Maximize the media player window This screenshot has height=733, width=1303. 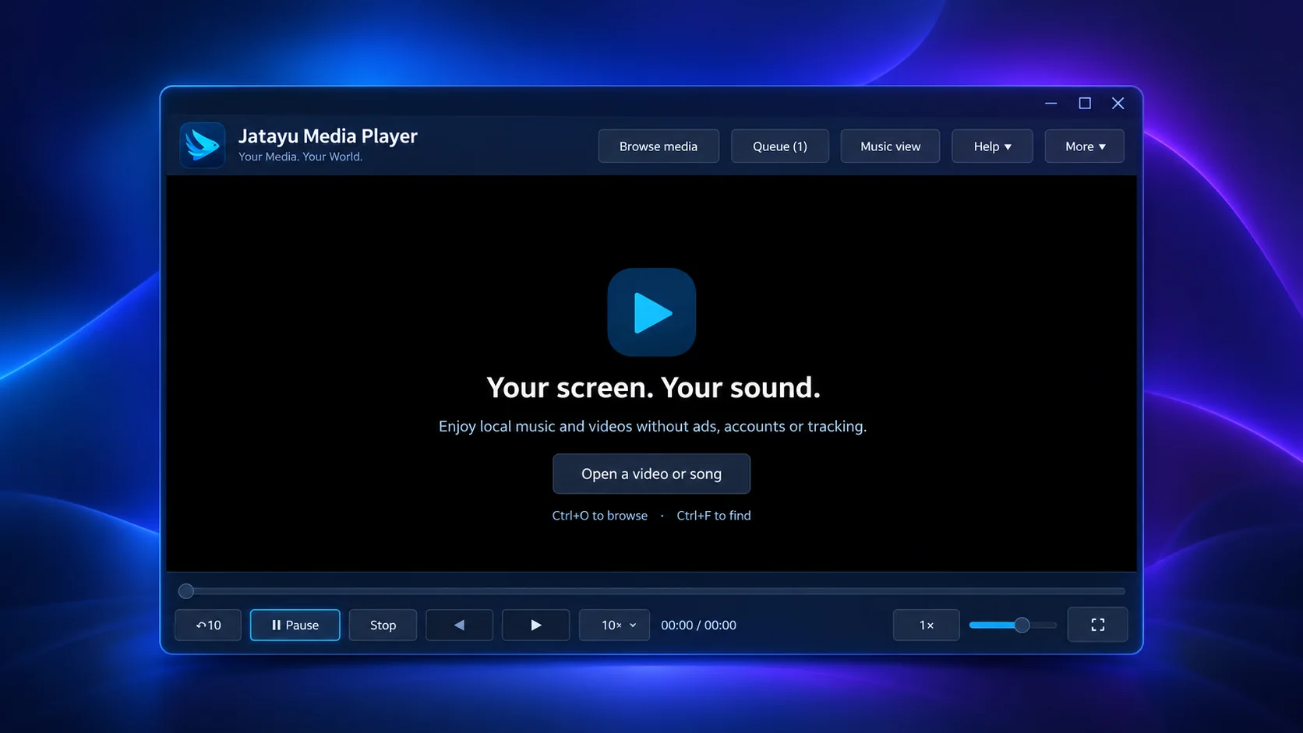pyautogui.click(x=1084, y=103)
